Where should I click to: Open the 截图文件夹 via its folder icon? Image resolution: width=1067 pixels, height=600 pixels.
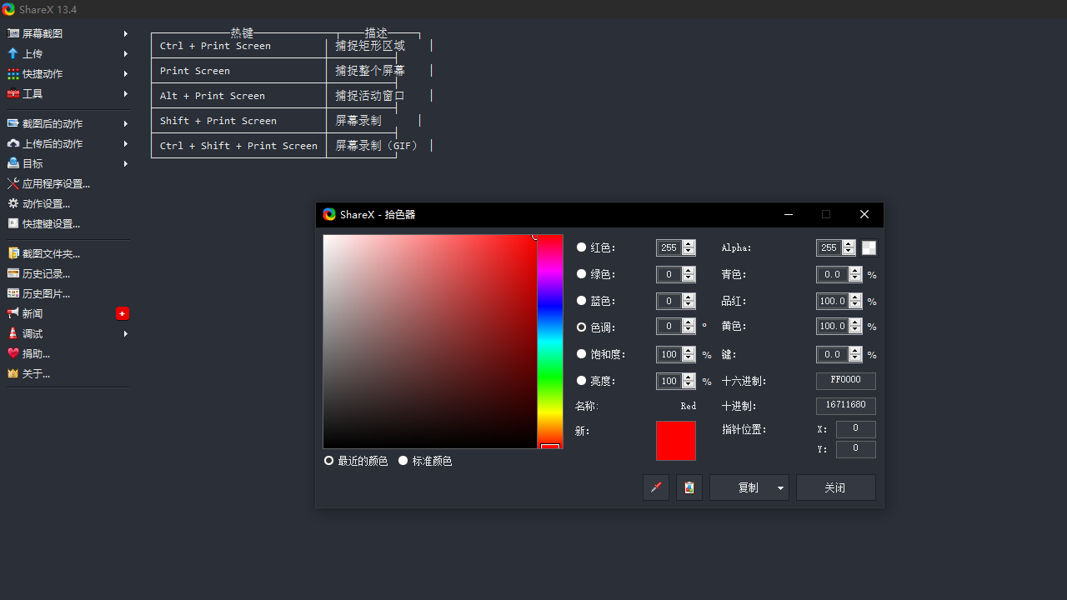(x=13, y=253)
